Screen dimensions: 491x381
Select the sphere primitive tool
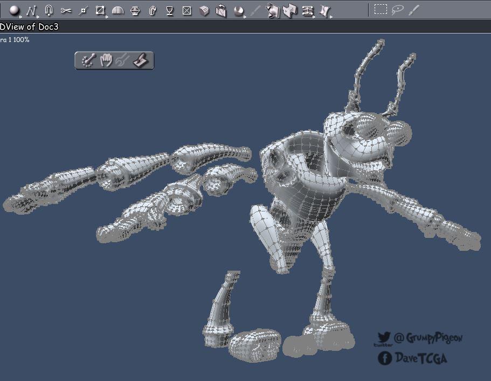[14, 11]
